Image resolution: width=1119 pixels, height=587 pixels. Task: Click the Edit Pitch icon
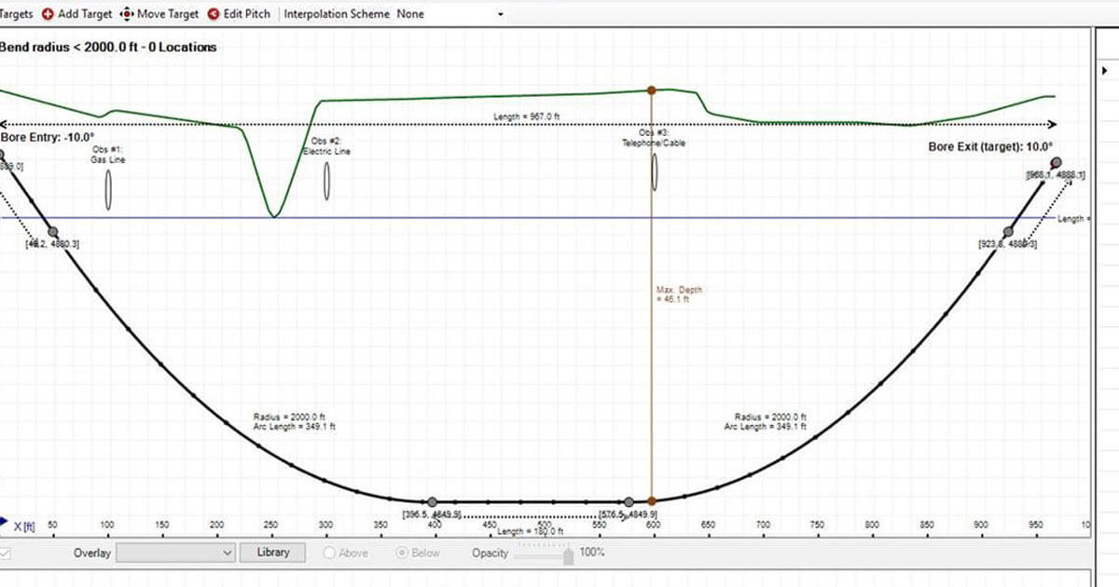(x=214, y=14)
